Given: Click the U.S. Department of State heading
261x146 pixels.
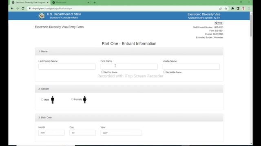Looking at the screenshot, I should click(64, 14).
